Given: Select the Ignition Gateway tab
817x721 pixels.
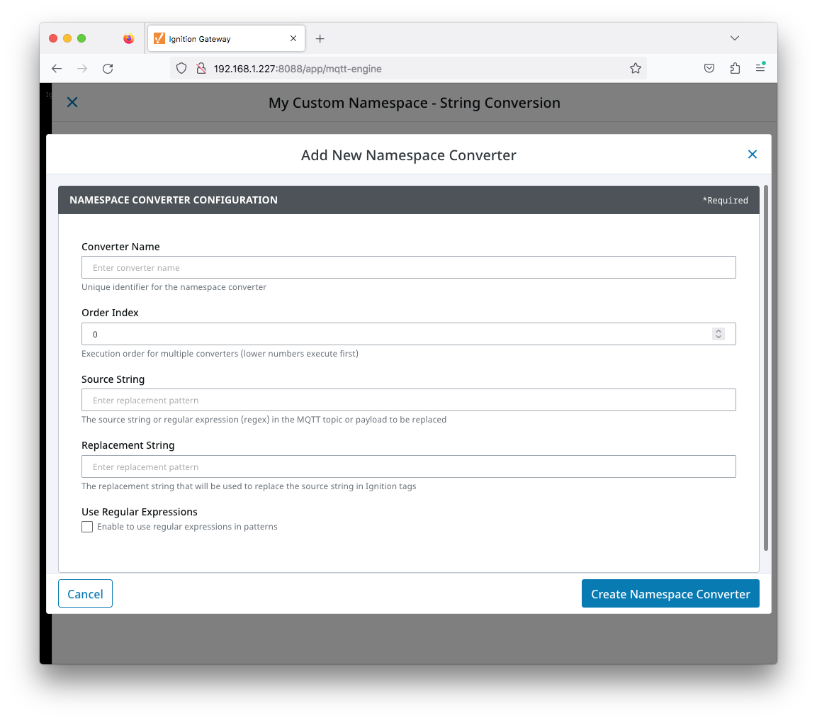Looking at the screenshot, I should (x=226, y=38).
